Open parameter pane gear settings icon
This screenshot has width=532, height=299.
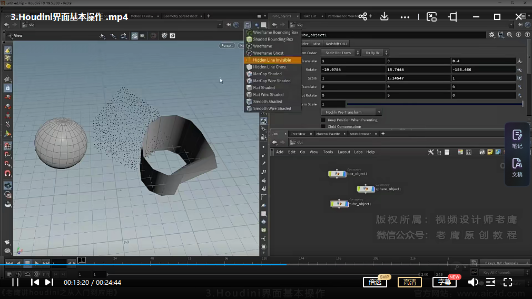click(x=491, y=35)
